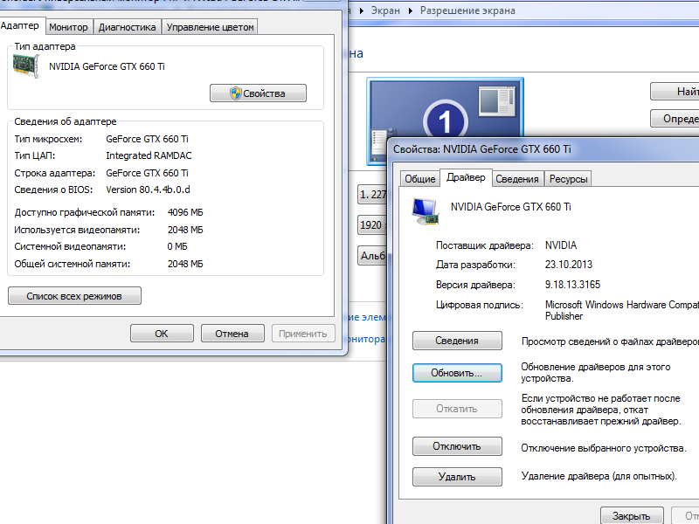Click the Тип микросхем GeForce GTX 660 Ti value
The image size is (699, 524).
click(x=147, y=139)
